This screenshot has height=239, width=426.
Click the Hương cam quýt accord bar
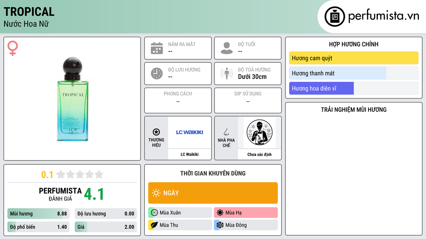[354, 58]
